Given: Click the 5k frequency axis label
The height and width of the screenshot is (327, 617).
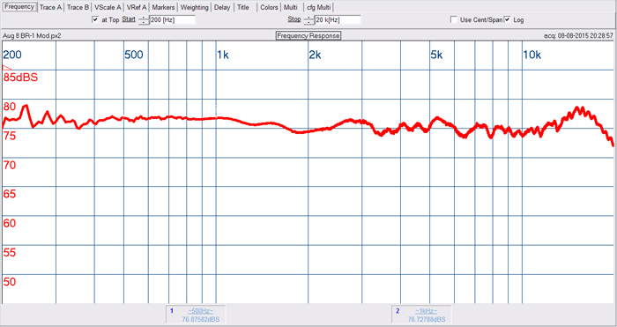Looking at the screenshot, I should (x=437, y=56).
